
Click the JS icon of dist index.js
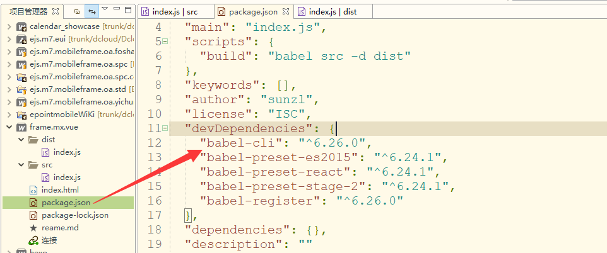point(45,152)
